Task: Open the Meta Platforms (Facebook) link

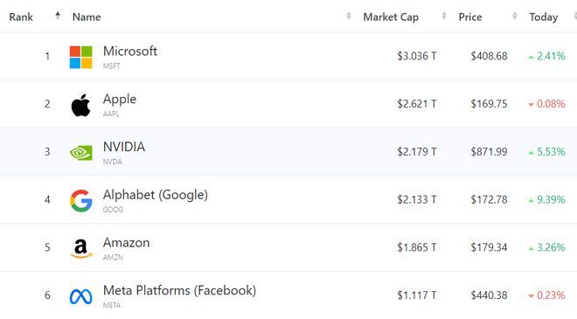Action: [x=179, y=290]
